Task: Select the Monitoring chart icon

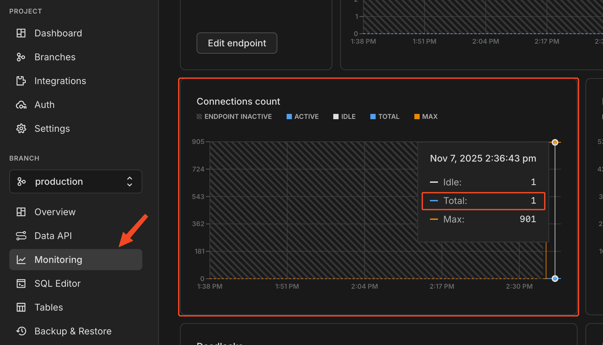Action: point(21,260)
